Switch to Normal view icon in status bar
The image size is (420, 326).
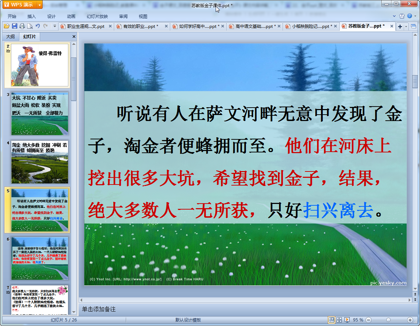click(331, 320)
